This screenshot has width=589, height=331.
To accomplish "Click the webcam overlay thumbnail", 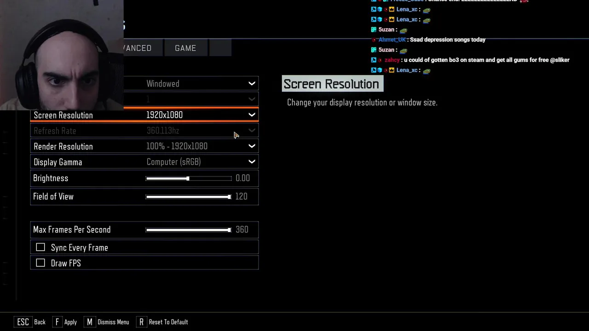I will point(62,55).
